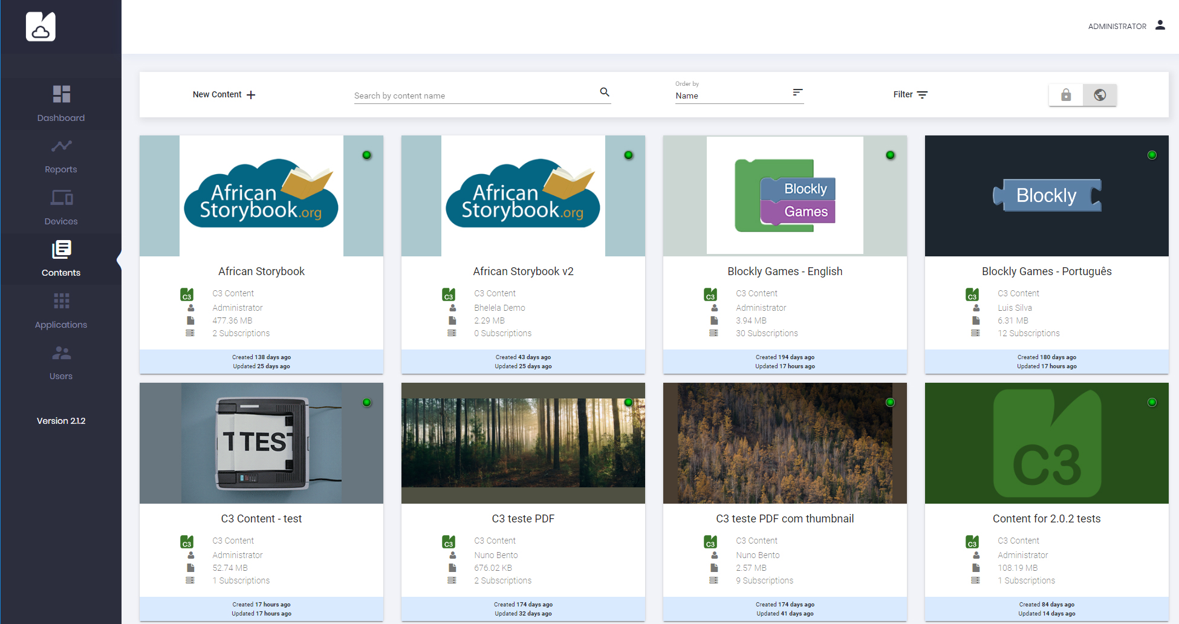The width and height of the screenshot is (1179, 624).
Task: Click the green status dot on Blockly Games - Português
Action: [1152, 155]
